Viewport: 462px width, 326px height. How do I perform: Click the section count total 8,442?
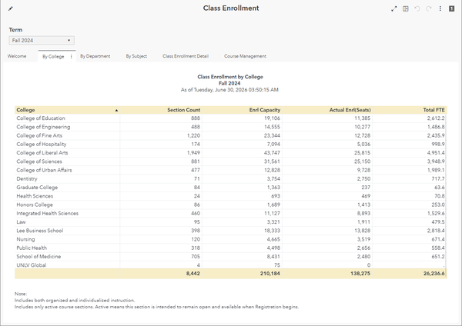(x=193, y=274)
